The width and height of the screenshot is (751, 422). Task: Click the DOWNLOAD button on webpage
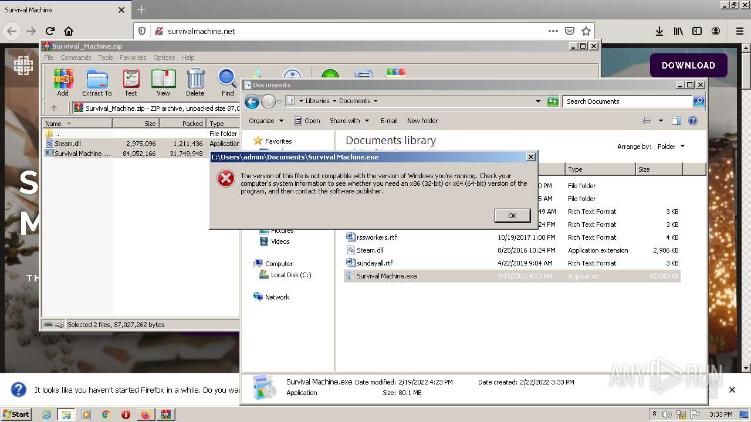[688, 66]
